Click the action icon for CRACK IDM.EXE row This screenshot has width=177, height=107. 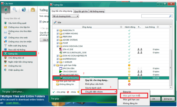click(129, 71)
